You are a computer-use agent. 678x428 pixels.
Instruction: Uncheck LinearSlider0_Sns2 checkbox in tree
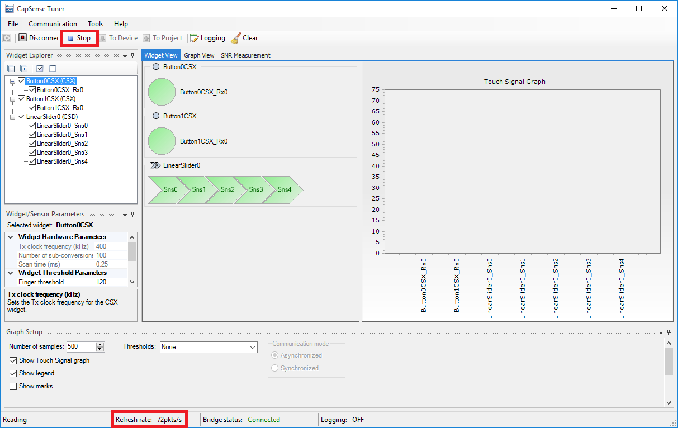[x=32, y=144]
